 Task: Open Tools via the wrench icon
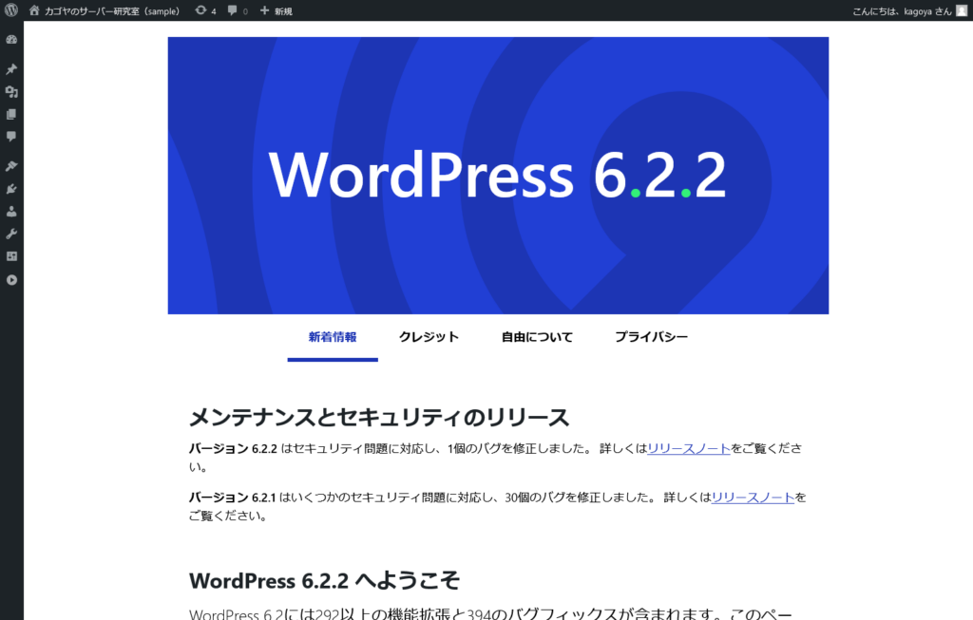coord(11,234)
